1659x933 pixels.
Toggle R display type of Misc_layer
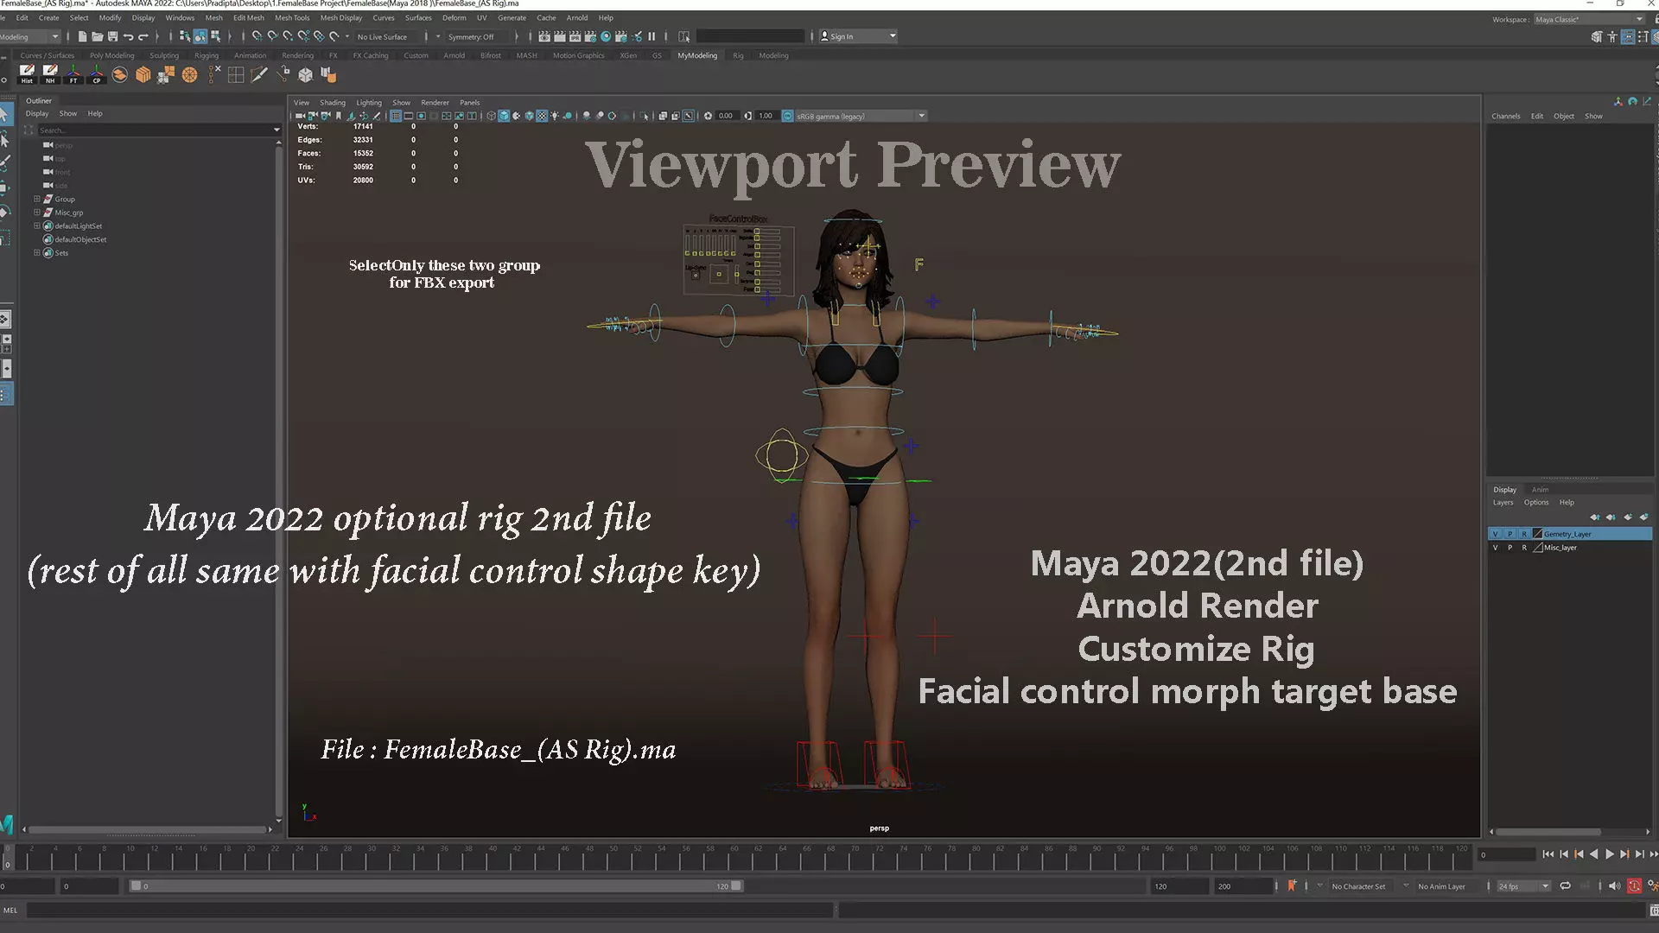tap(1524, 548)
